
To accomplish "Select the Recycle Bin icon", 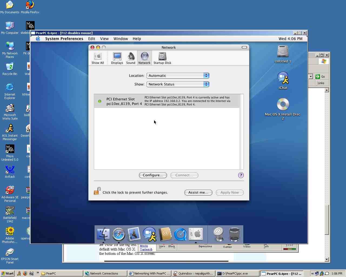I will point(10,69).
